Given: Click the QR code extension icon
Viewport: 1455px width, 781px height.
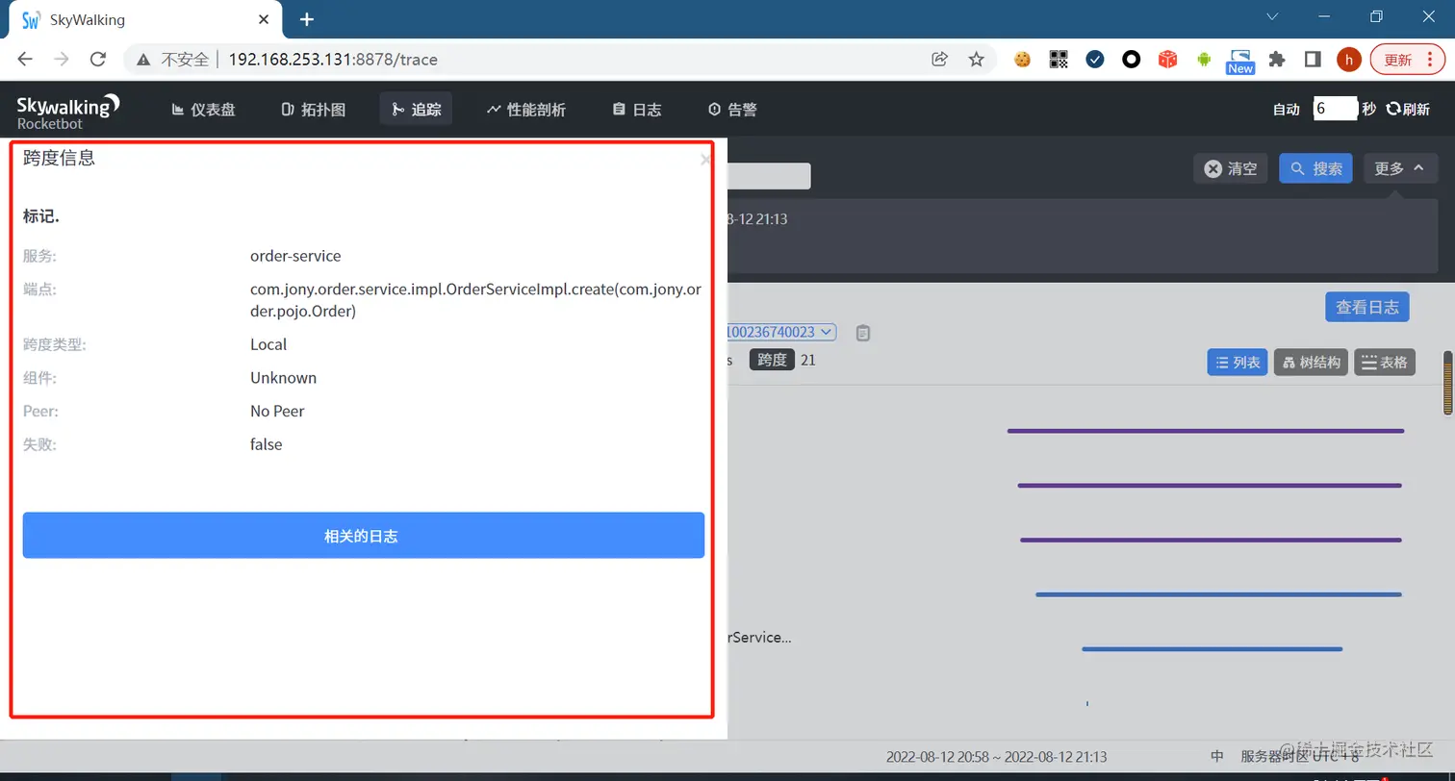Looking at the screenshot, I should coord(1059,59).
